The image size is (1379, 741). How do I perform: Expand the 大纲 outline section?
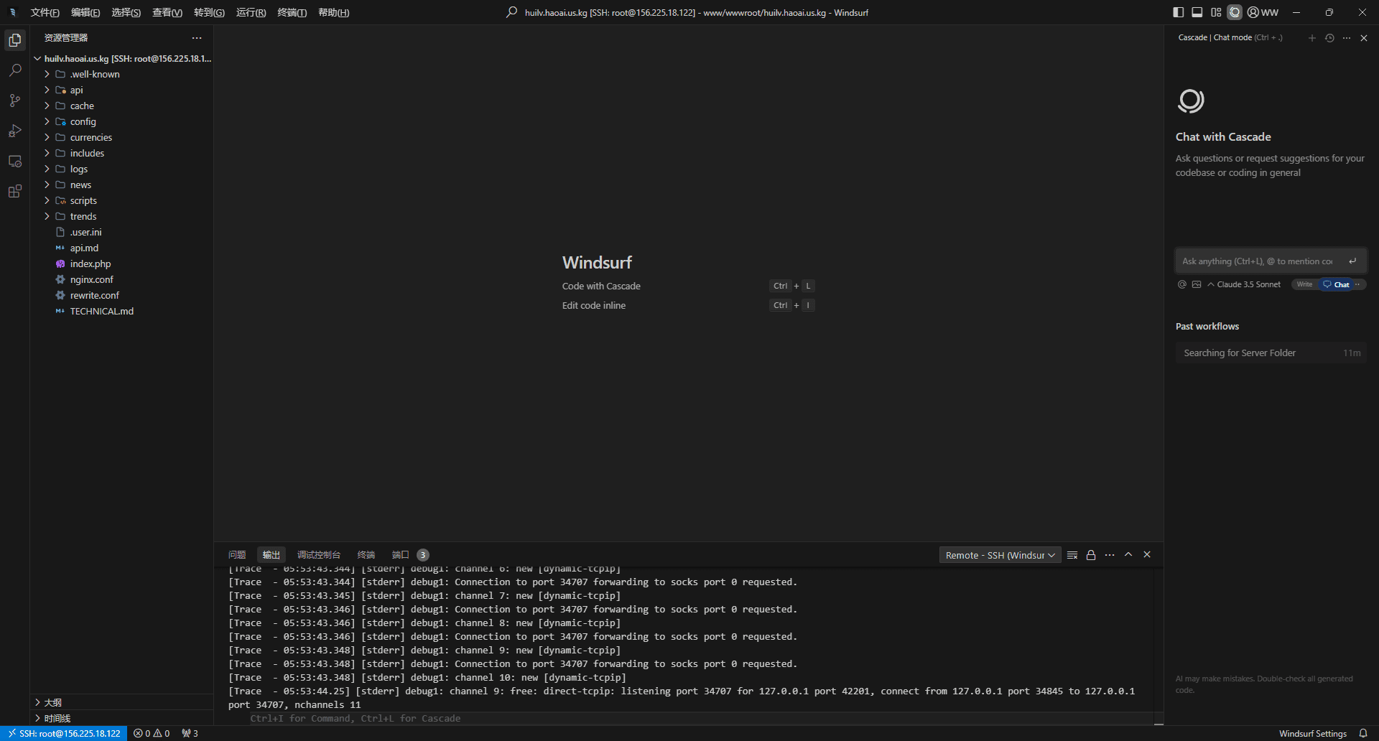122,702
